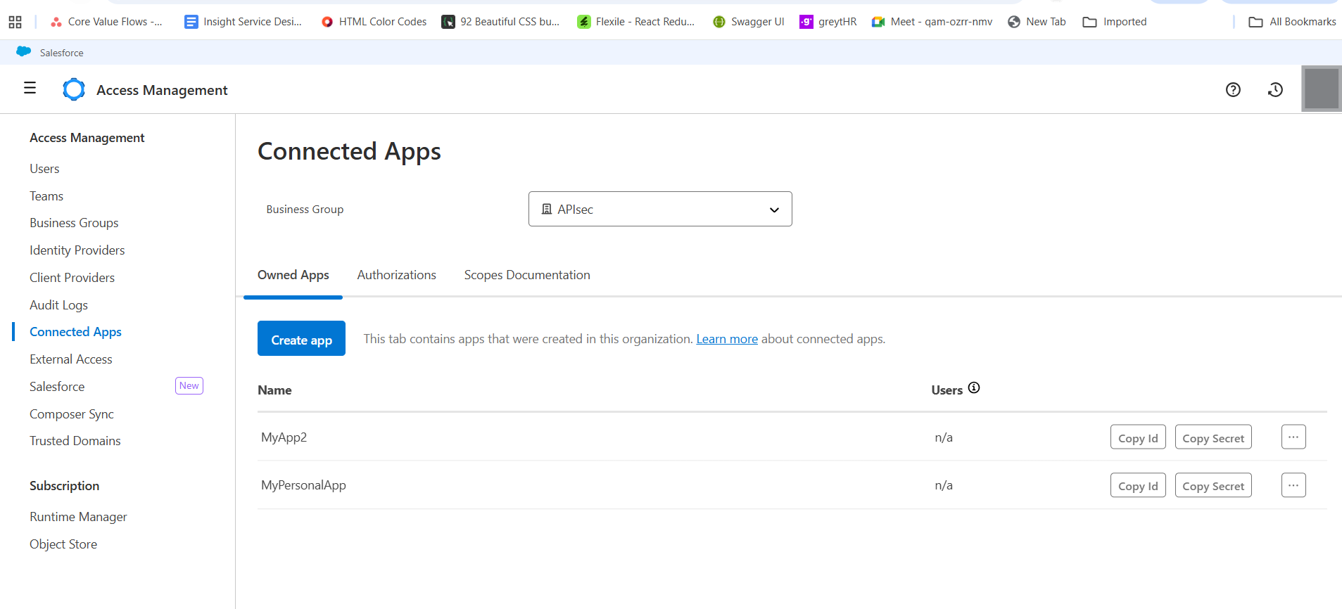Open the Swagger UI bookmark
Image resolution: width=1342 pixels, height=609 pixels.
pos(749,22)
